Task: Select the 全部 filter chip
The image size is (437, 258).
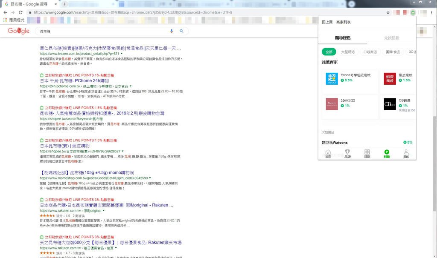Action: 329,52
